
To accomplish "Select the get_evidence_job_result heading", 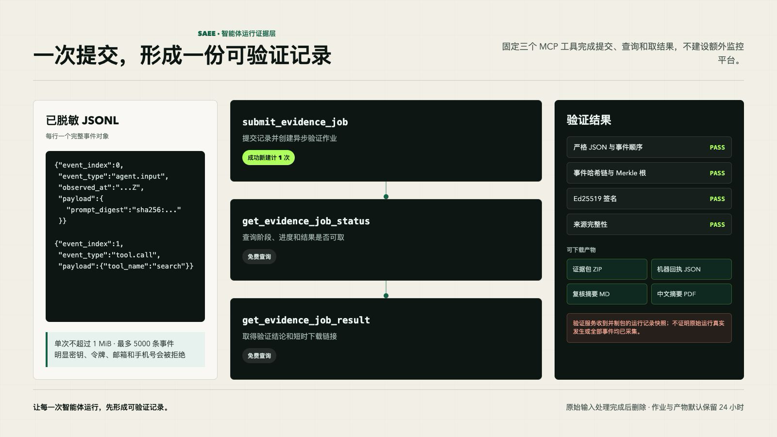I will 306,320.
